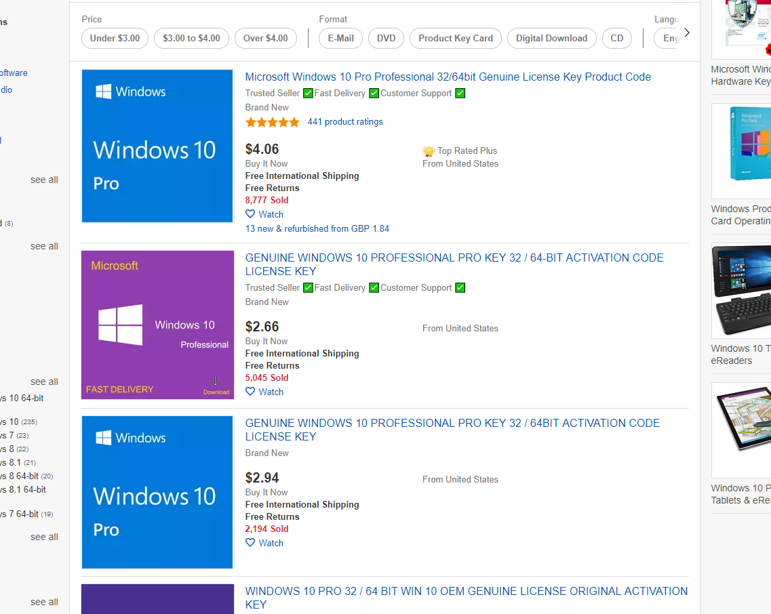Open blue Windows 10 Pro image at $2.94
This screenshot has width=771, height=614.
click(x=157, y=492)
